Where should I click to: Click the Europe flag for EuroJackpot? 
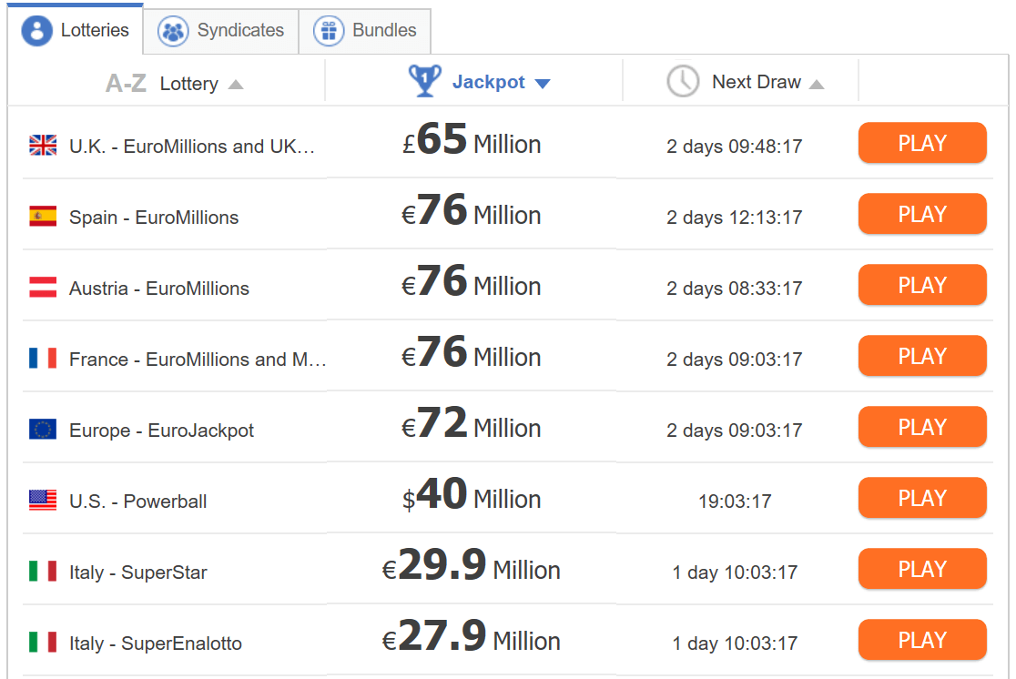coord(43,430)
